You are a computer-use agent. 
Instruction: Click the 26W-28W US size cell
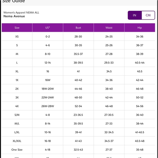pos(48,106)
